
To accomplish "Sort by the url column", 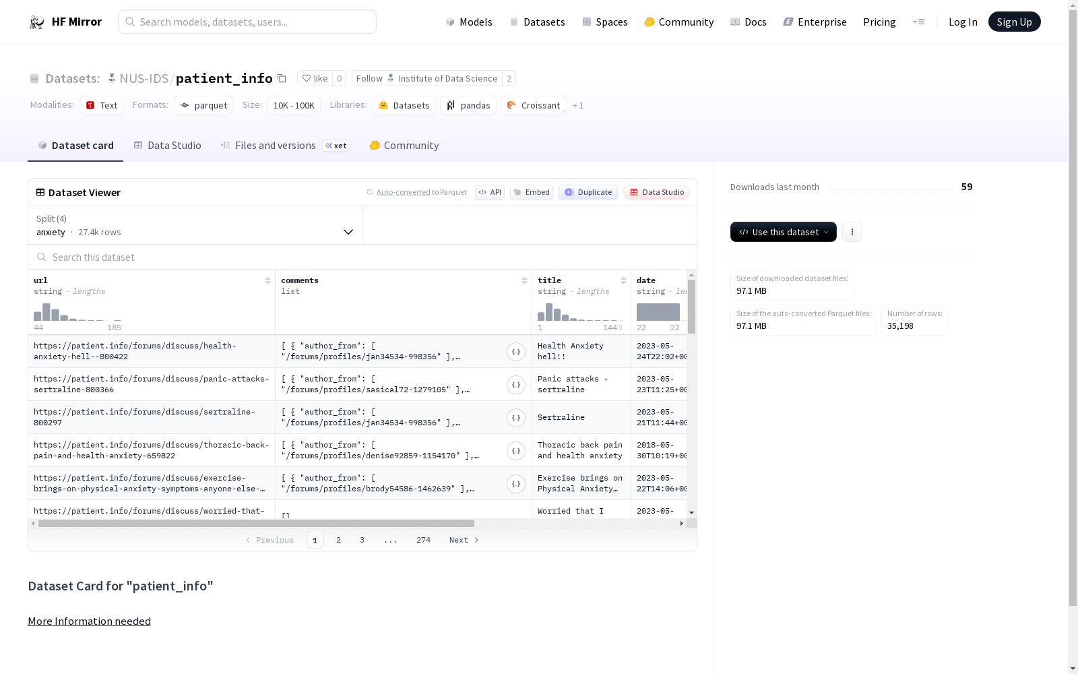I will click(x=267, y=280).
